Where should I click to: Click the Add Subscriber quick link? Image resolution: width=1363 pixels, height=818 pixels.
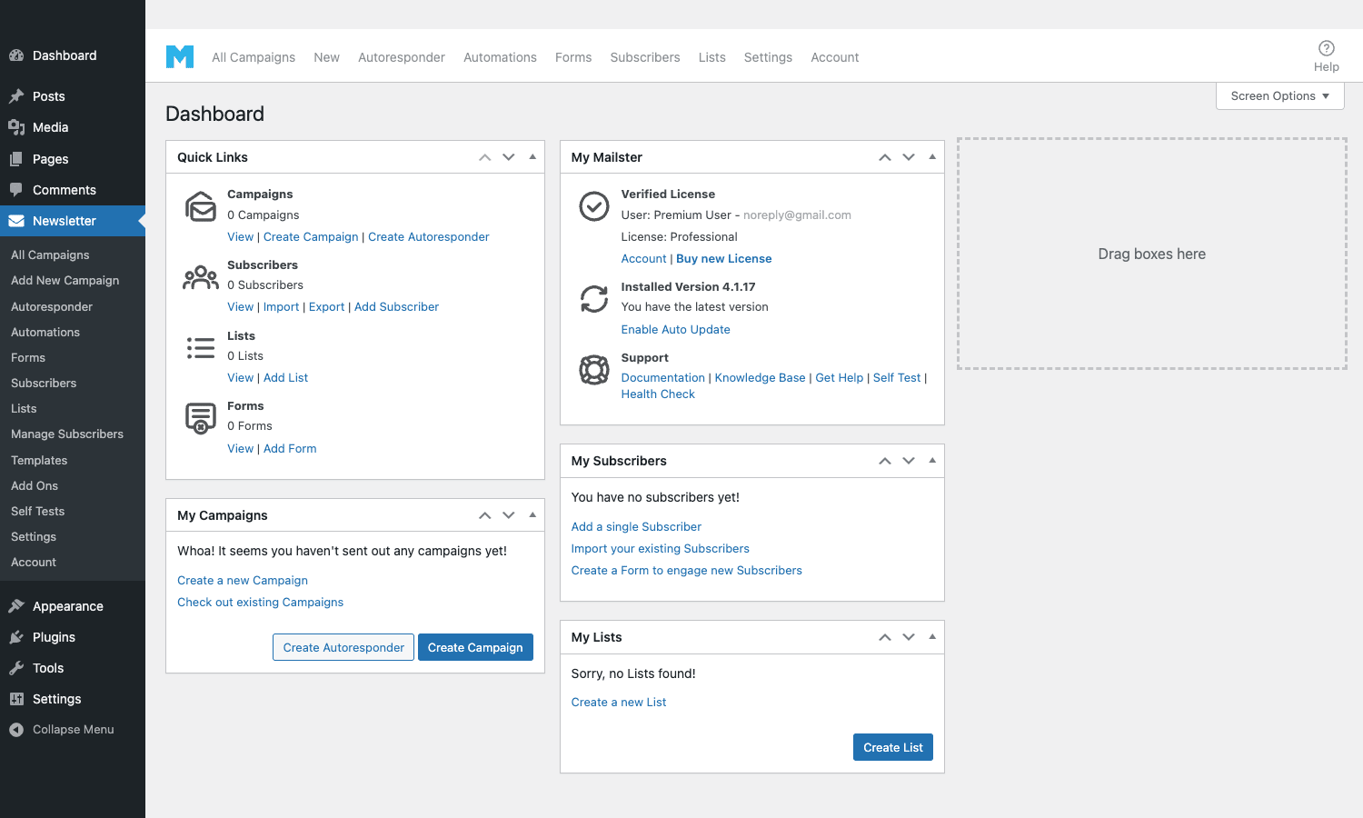396,307
